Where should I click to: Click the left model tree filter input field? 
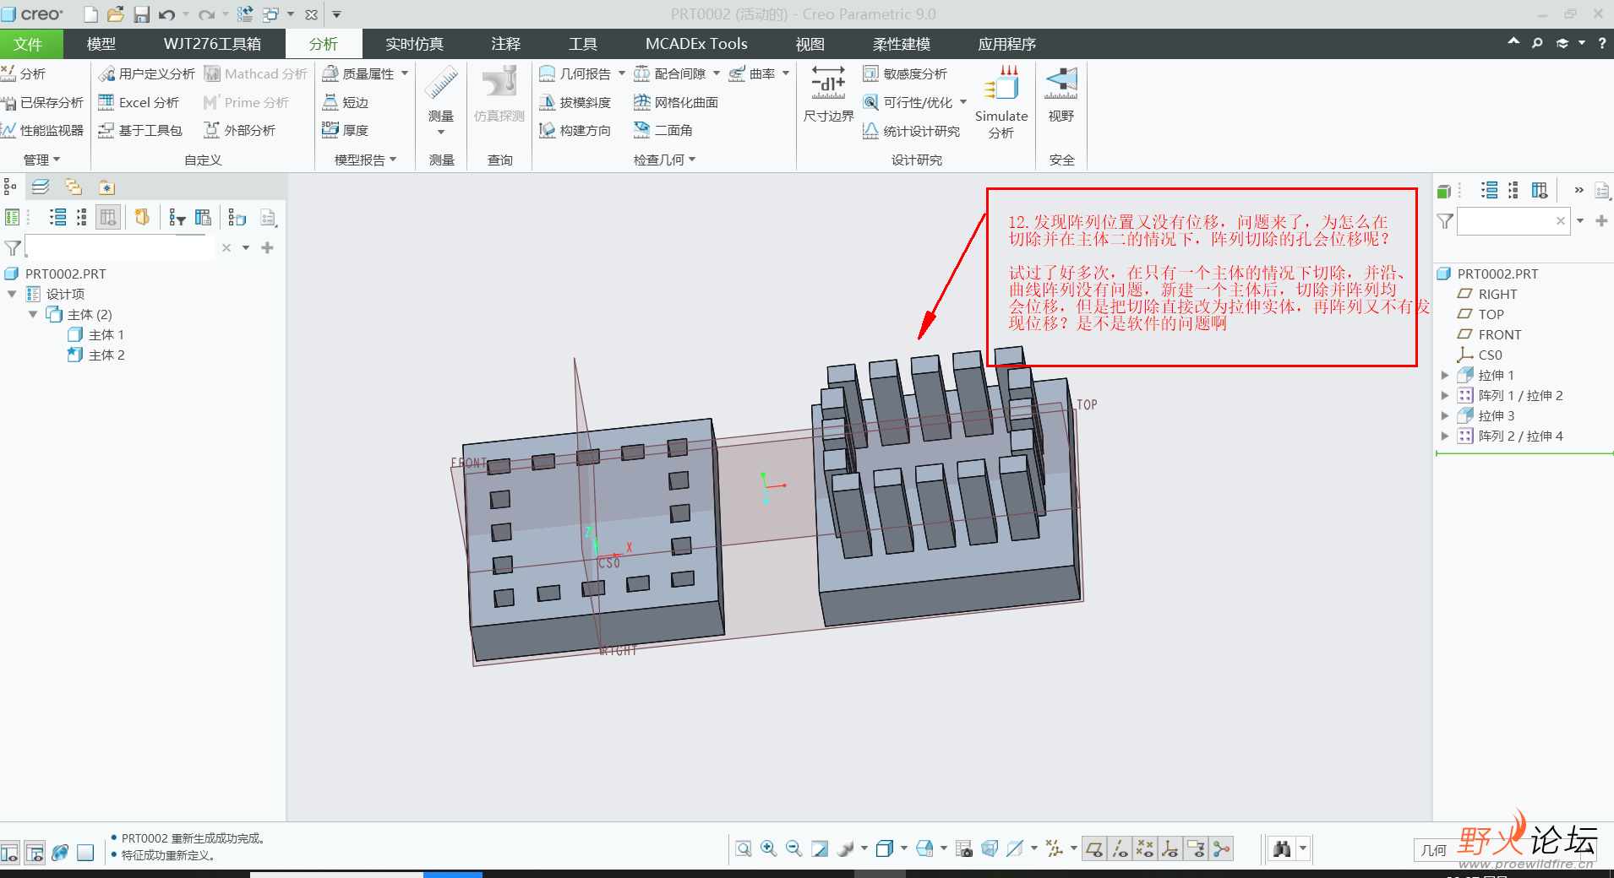(x=118, y=247)
